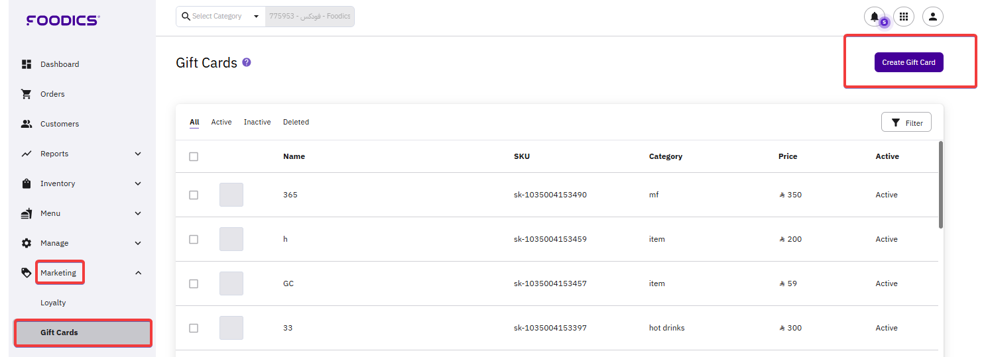Click thumbnail of gift card 33
The width and height of the screenshot is (986, 357).
click(231, 328)
